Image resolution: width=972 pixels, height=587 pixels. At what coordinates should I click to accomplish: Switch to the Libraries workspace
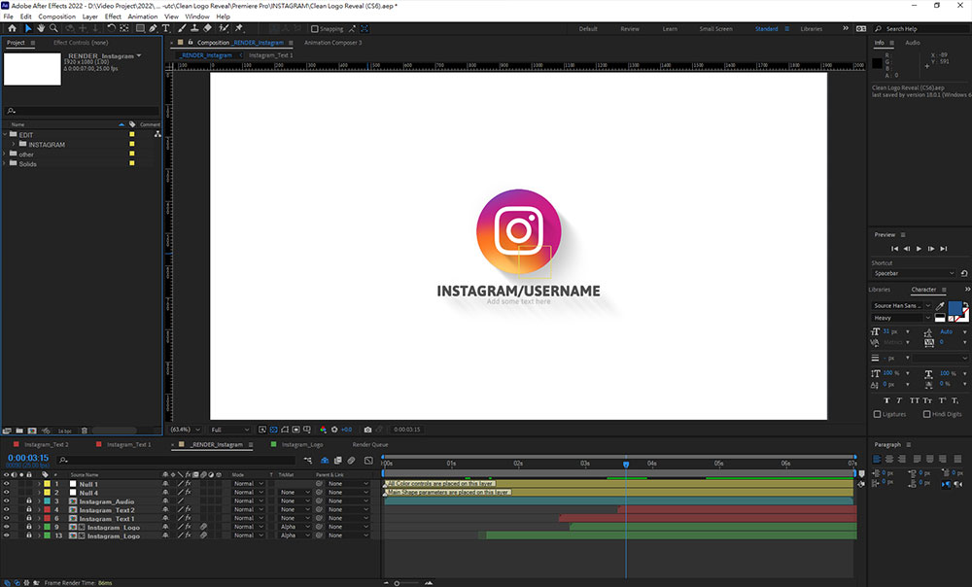pyautogui.click(x=811, y=29)
